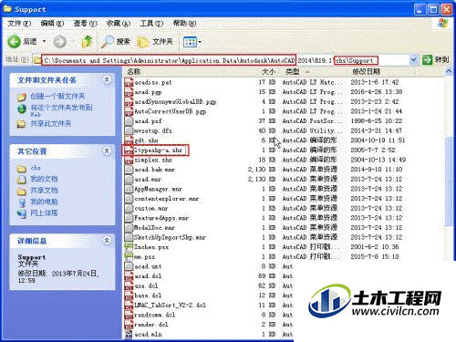
Task: Collapse the 文件和文件夹任务 panel
Action: point(107,79)
